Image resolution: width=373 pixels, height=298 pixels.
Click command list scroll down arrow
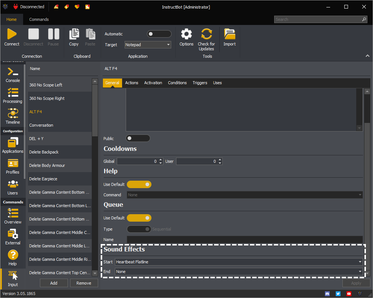click(95, 273)
